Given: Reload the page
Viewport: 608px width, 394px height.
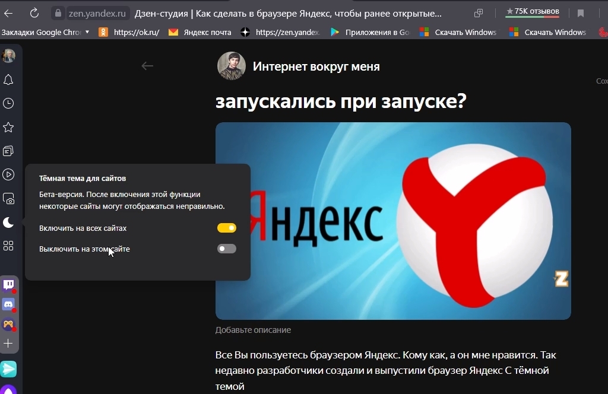Looking at the screenshot, I should [x=34, y=13].
